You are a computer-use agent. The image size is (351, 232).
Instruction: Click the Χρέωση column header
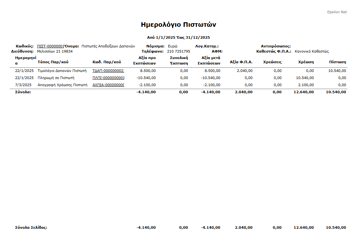coord(306,62)
